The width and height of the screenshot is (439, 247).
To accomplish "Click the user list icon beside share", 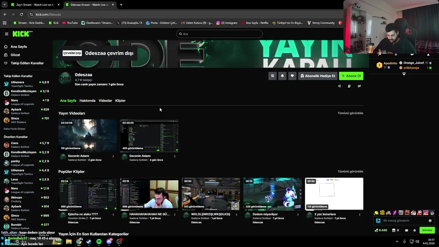I will point(349,86).
